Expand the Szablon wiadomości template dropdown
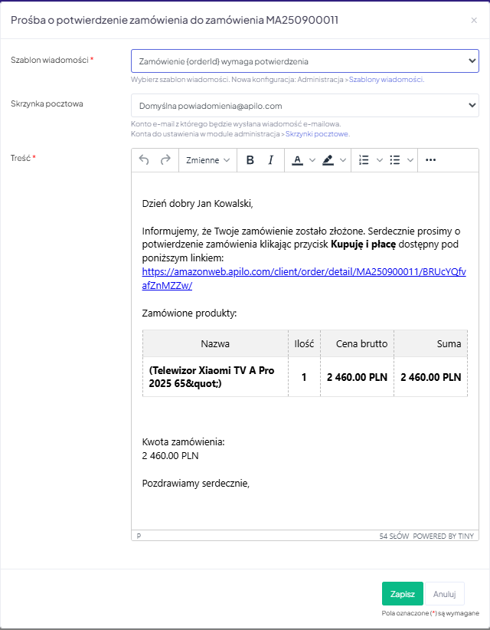 [x=305, y=61]
